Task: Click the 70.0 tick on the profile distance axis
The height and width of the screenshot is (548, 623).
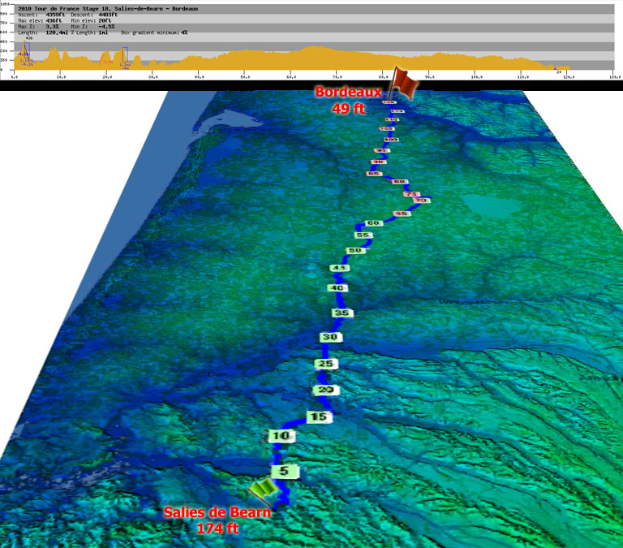Action: tap(337, 76)
